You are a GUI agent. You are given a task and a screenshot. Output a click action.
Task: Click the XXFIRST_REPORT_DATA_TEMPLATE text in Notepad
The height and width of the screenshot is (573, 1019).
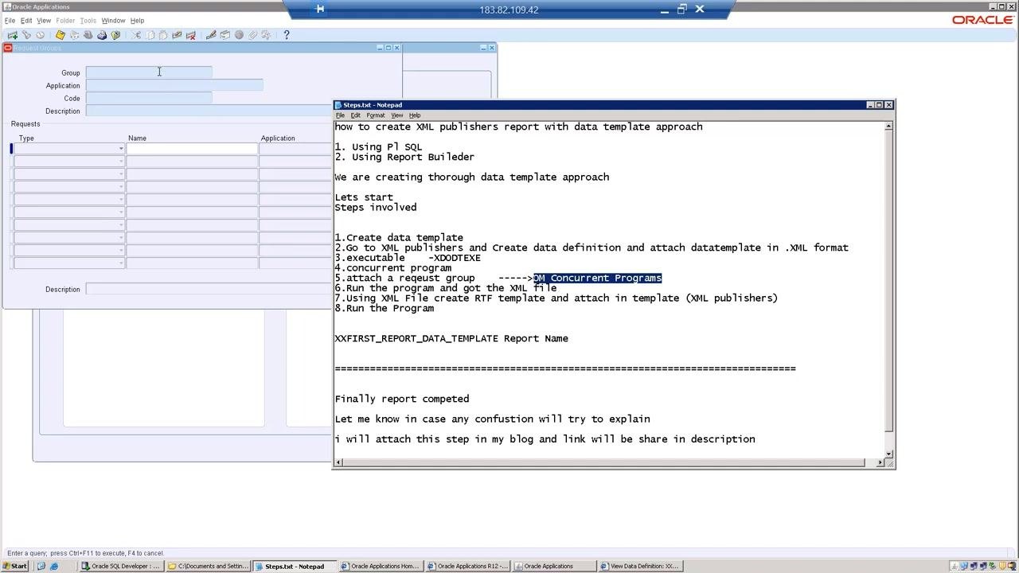point(416,339)
